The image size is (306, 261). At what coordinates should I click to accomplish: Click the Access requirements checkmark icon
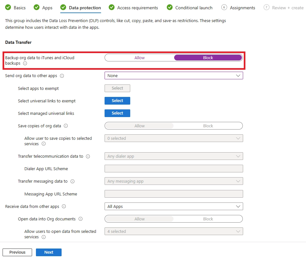(112, 7)
